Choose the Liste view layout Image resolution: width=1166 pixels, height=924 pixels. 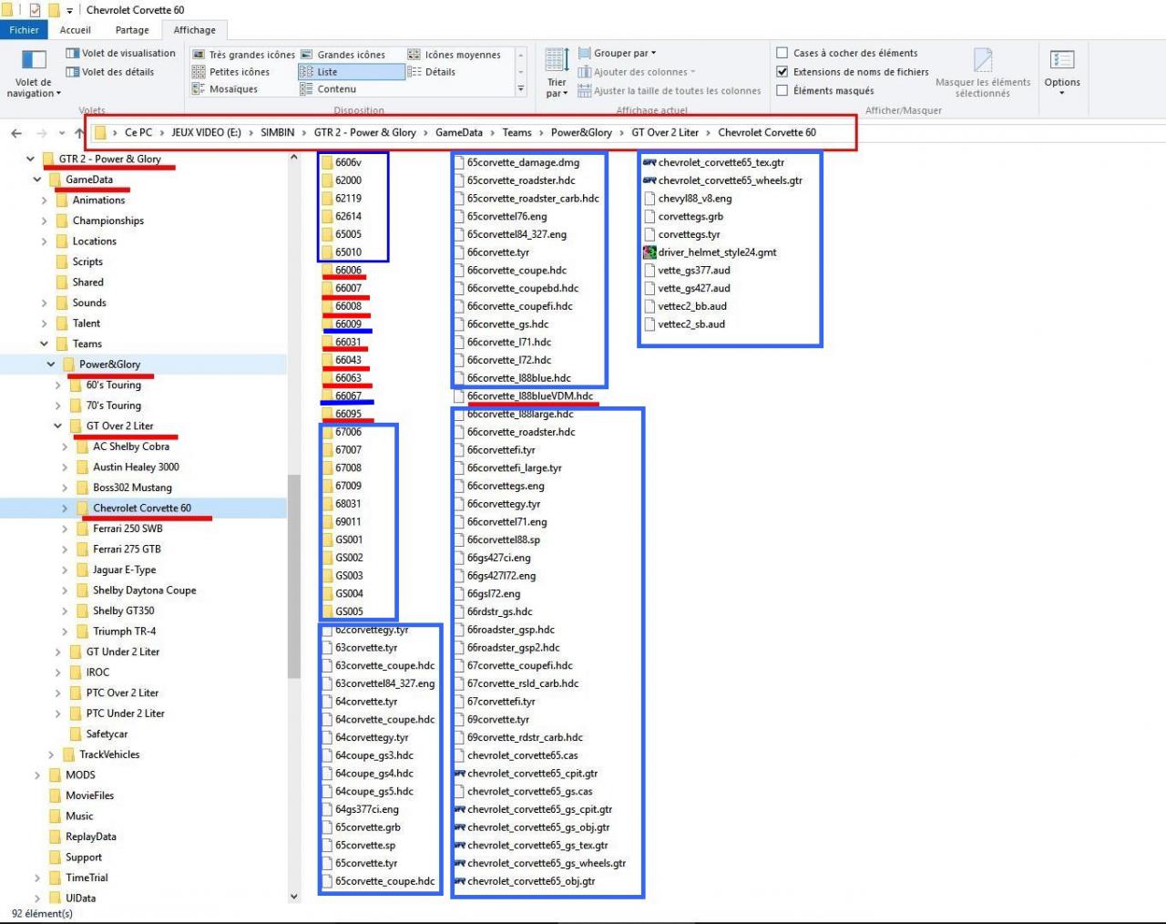(x=351, y=72)
